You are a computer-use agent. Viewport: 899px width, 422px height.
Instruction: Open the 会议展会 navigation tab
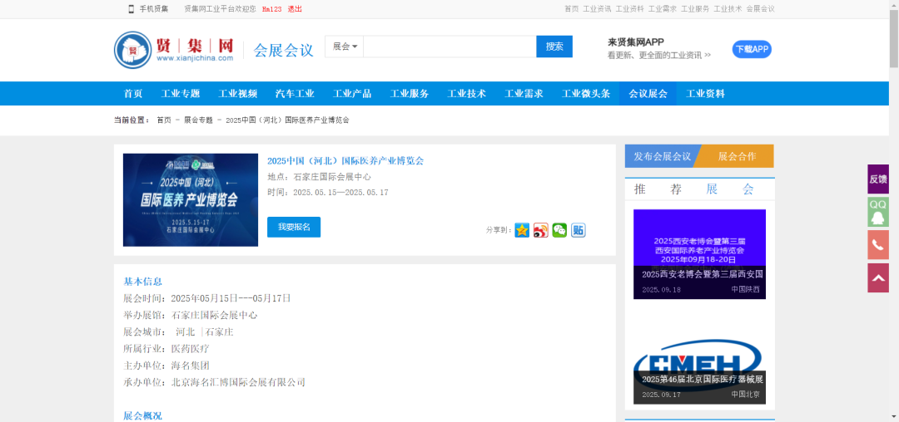pos(648,94)
